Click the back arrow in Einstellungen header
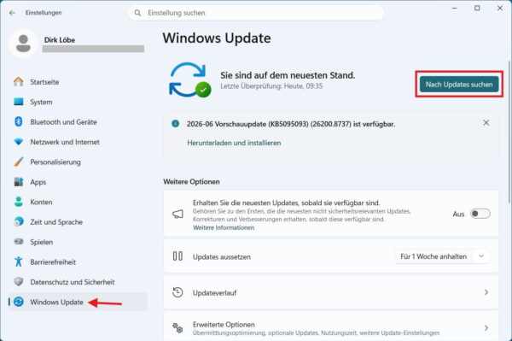Screen dimensions: 512x341 [x=13, y=13]
